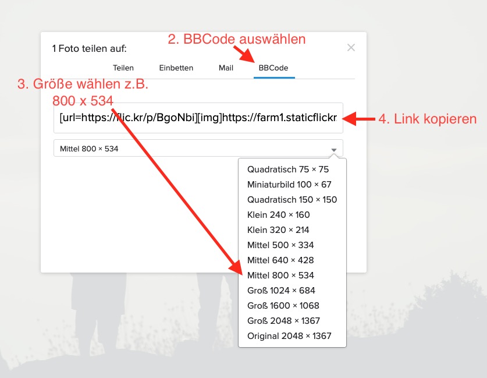
Task: Select Miniaturbild 100 × 67 option
Action: (x=289, y=185)
